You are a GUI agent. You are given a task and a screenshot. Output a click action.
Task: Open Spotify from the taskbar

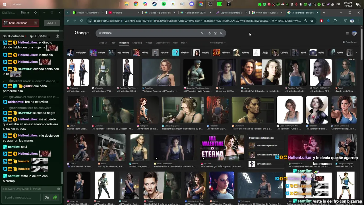(x=164, y=4)
